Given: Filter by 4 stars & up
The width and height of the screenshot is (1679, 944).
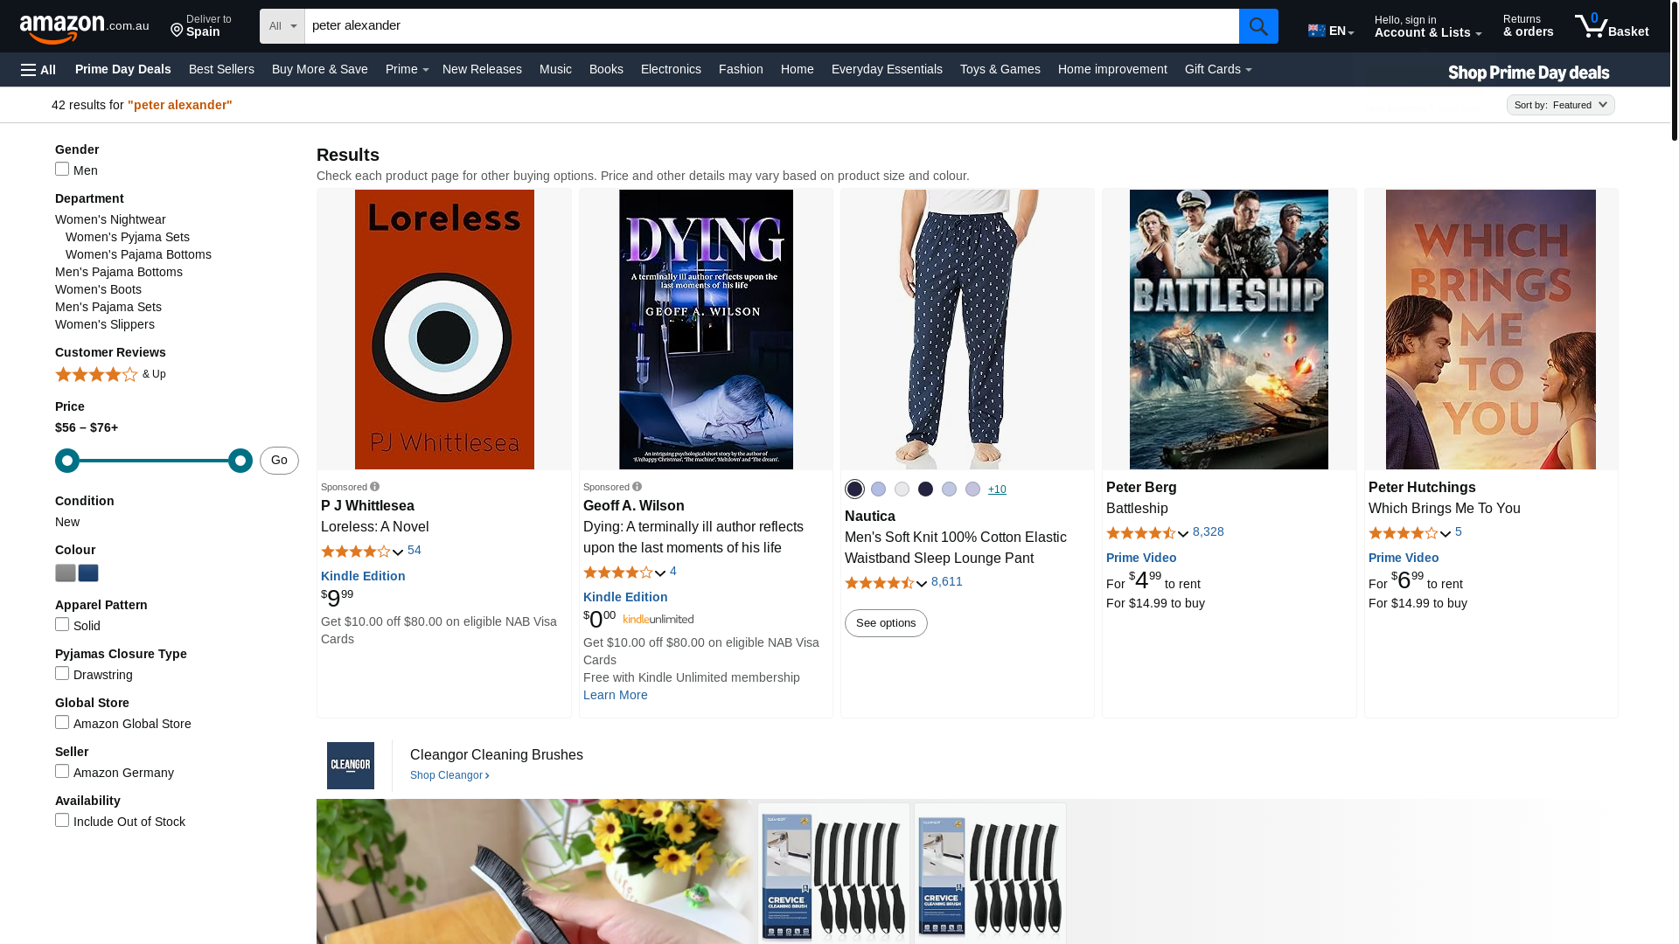Looking at the screenshot, I should click(x=110, y=374).
